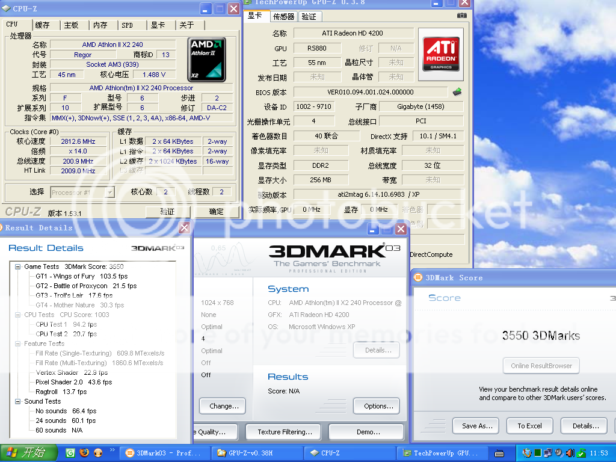Click the GPU-Z screenshot camera icon
Image resolution: width=616 pixels, height=462 pixels.
[x=461, y=15]
